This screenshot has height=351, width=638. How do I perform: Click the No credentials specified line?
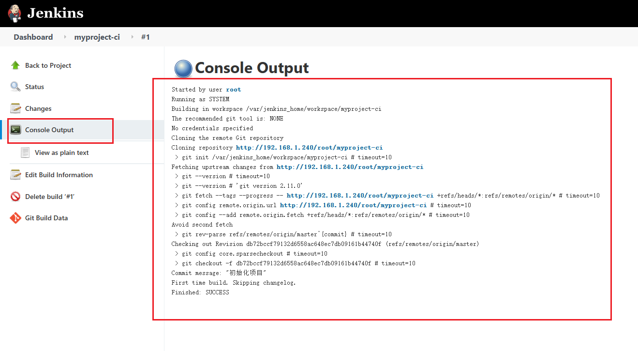[212, 128]
